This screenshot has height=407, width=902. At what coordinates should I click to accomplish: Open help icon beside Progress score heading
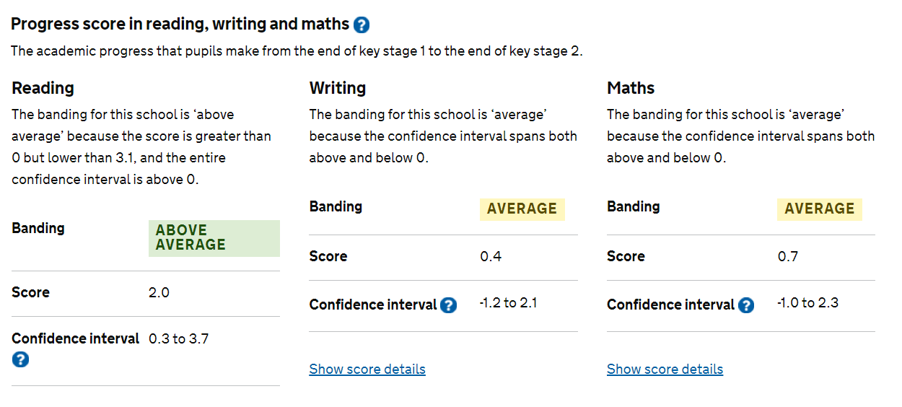point(362,25)
